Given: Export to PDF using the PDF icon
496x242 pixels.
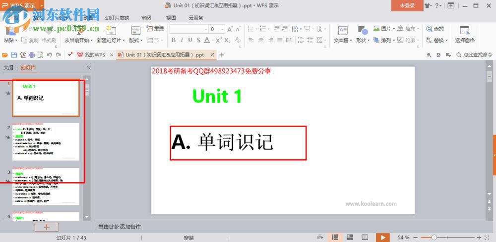Looking at the screenshot, I should (23, 55).
